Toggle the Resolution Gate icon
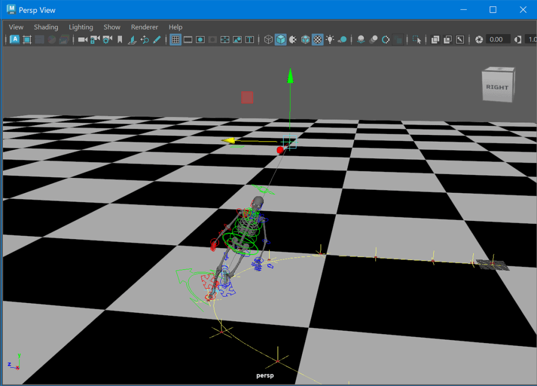Viewport: 537px width, 386px height. pyautogui.click(x=200, y=39)
